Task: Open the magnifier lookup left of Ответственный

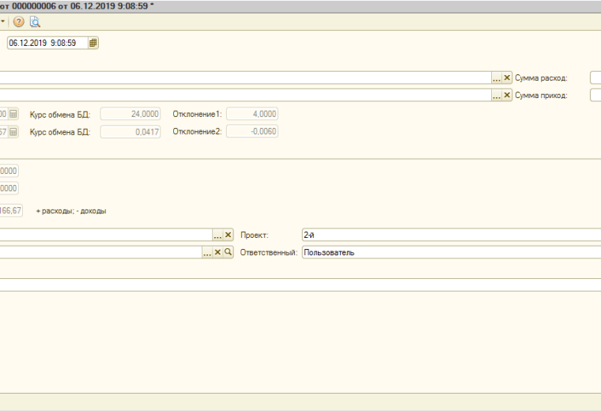Action: (229, 252)
